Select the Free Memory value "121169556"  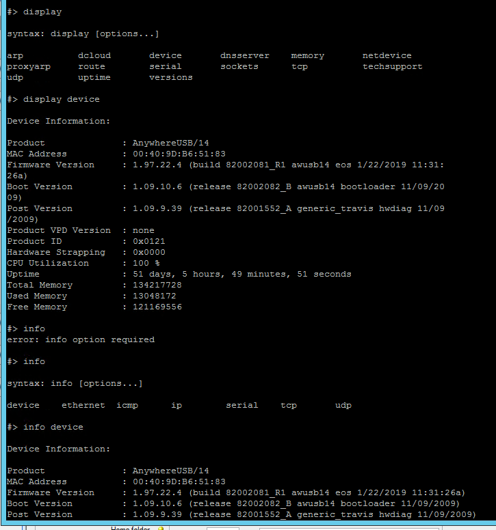click(x=157, y=307)
